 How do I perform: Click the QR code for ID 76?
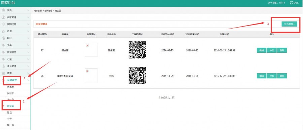[x=137, y=76]
